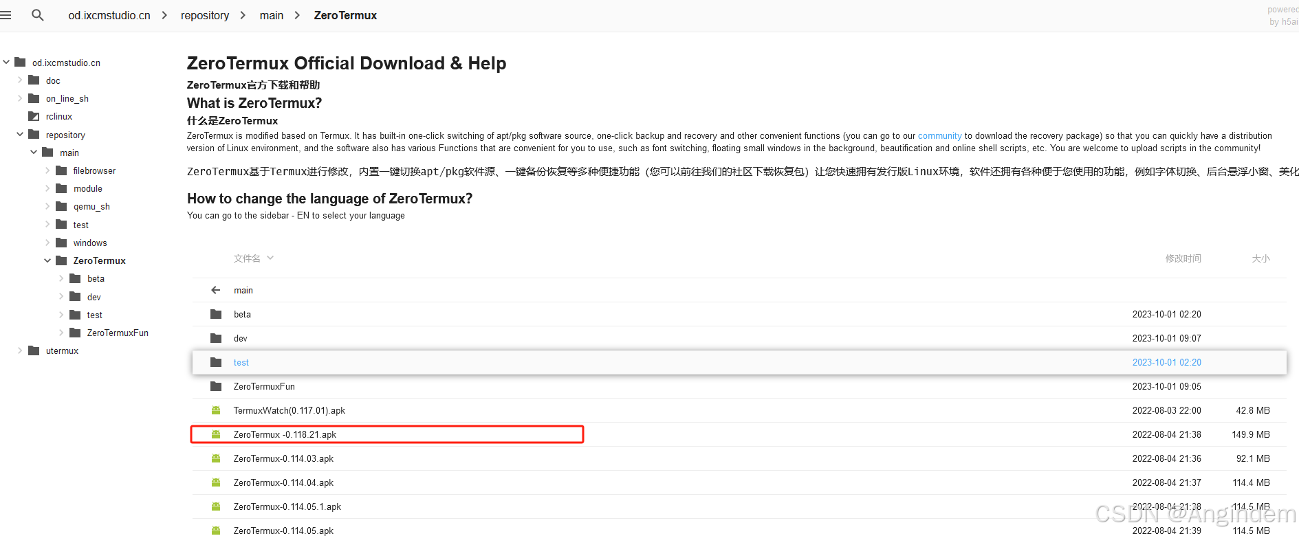Open the highlighted test folder row

739,362
